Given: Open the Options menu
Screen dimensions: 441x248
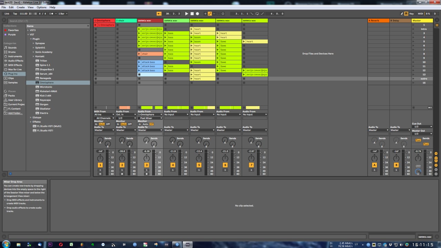Looking at the screenshot, I should coord(41,7).
